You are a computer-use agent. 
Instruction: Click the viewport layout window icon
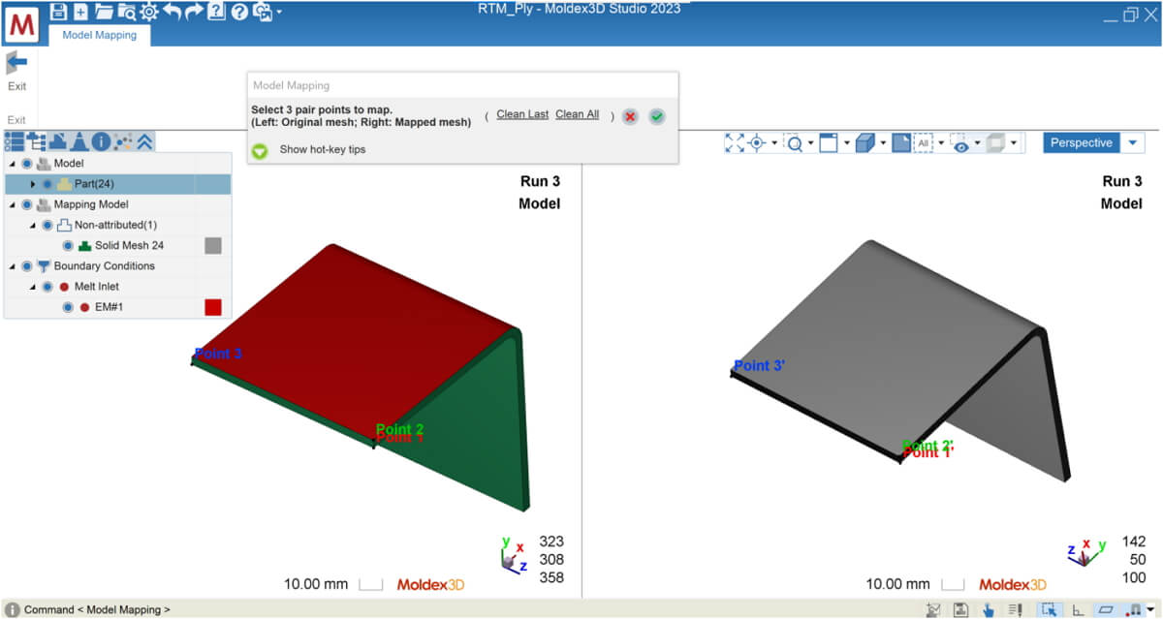[x=829, y=143]
